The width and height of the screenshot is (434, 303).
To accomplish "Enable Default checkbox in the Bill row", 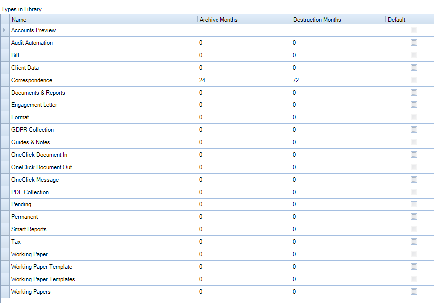I will [x=414, y=55].
